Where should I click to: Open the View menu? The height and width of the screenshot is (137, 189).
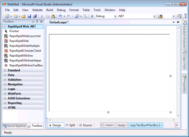click(x=25, y=10)
